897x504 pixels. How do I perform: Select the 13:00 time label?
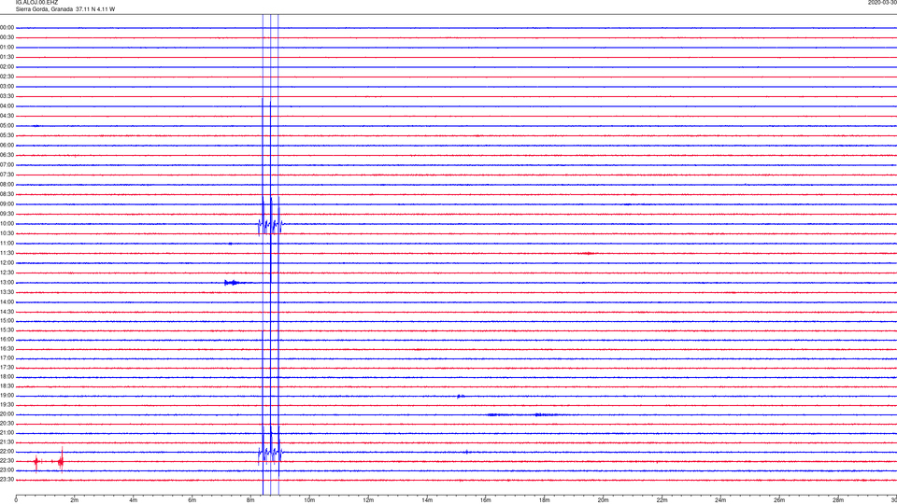(7, 282)
